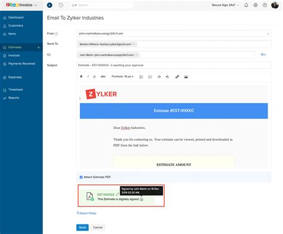Viewport: 283px width, 234px height.
Task: Add new estimate with sidebar plus
Action: pyautogui.click(x=38, y=47)
